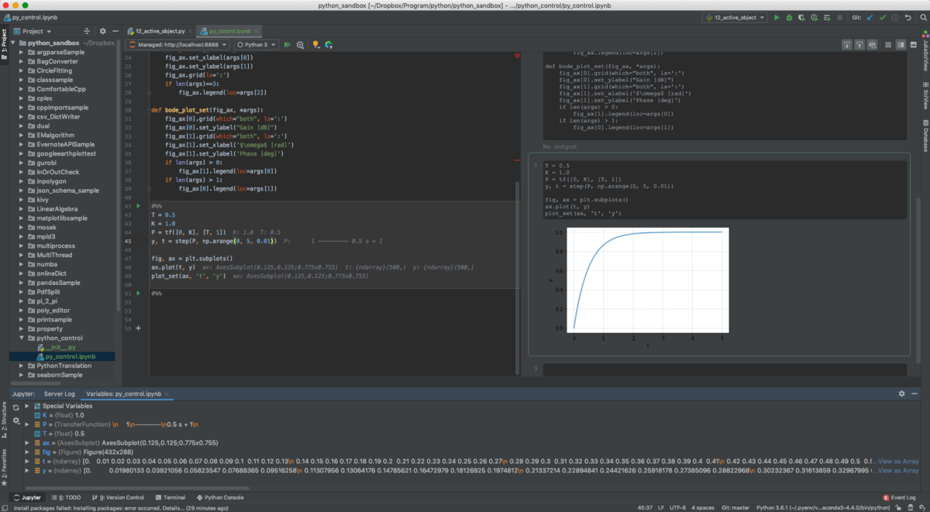
Task: Open run configuration dropdown 12_active_object
Action: tap(734, 17)
